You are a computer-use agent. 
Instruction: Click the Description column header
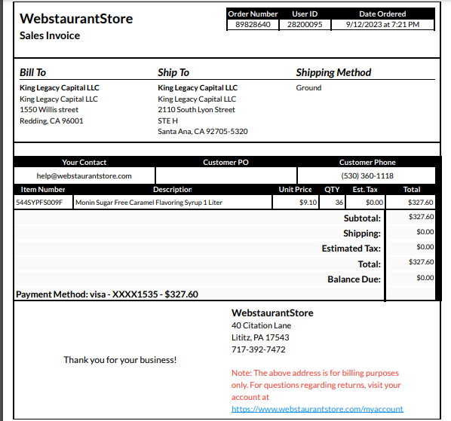pyautogui.click(x=172, y=190)
